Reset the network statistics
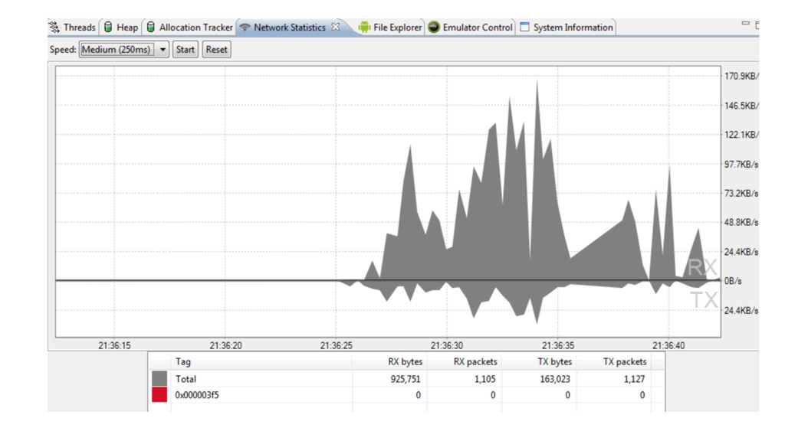 click(x=216, y=50)
